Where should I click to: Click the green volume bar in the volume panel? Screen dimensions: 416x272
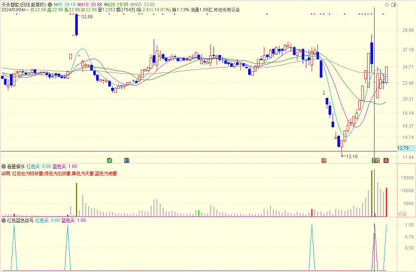tap(199, 213)
